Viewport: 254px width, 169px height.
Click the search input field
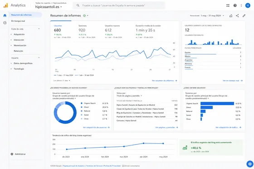click(x=119, y=5)
